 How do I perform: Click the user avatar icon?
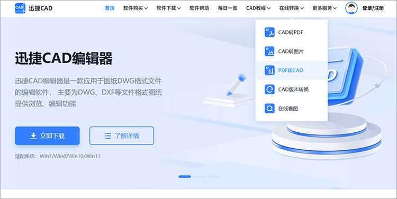pyautogui.click(x=351, y=8)
